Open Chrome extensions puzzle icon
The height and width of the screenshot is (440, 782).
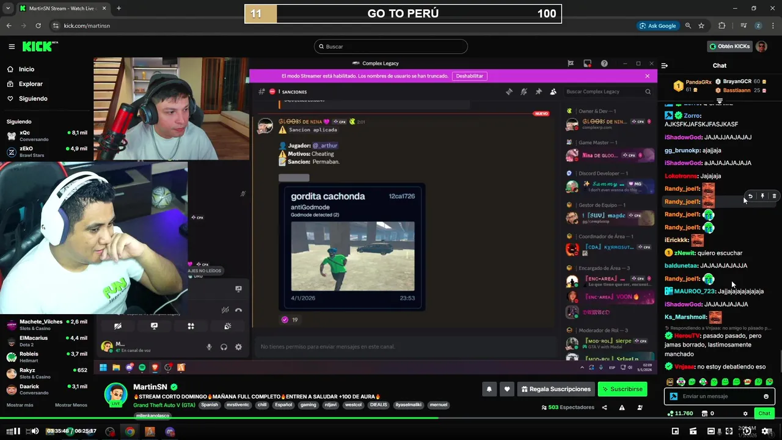click(x=722, y=26)
